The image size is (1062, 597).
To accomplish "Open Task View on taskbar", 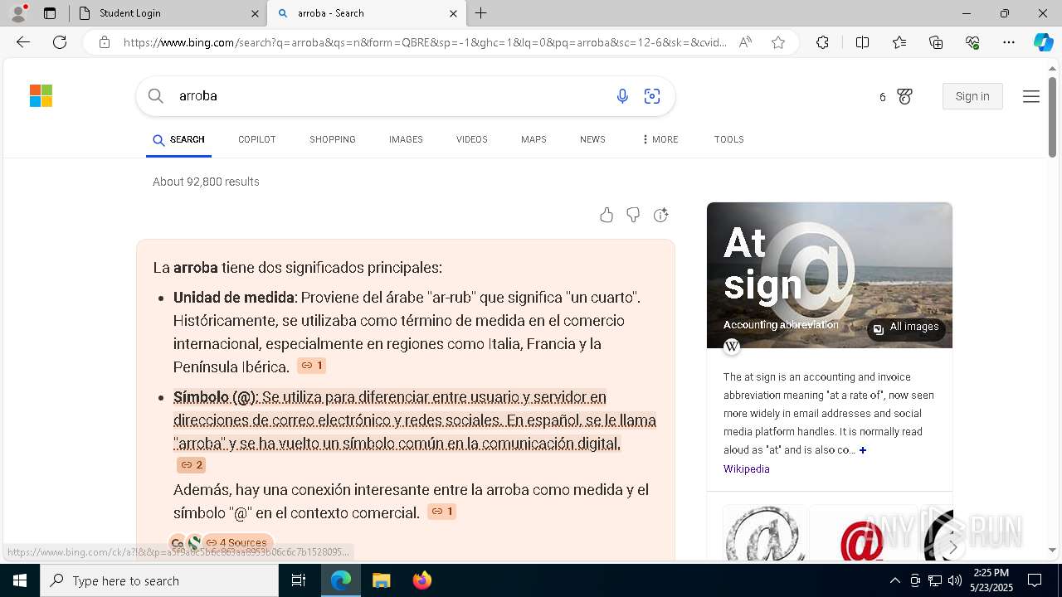I will pyautogui.click(x=299, y=580).
